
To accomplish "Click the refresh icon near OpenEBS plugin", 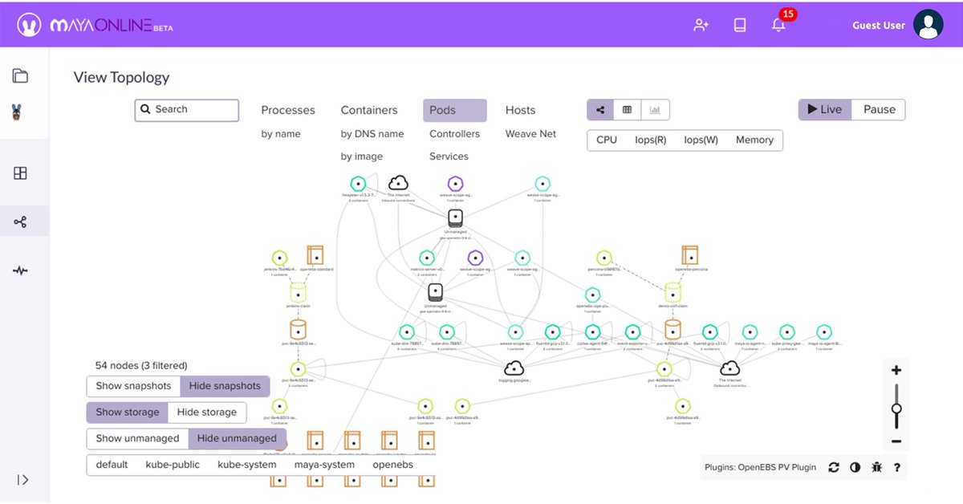I will (x=834, y=466).
